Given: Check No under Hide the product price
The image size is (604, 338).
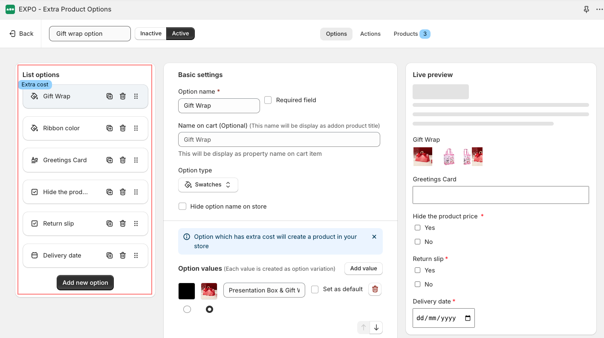Looking at the screenshot, I should click(418, 242).
